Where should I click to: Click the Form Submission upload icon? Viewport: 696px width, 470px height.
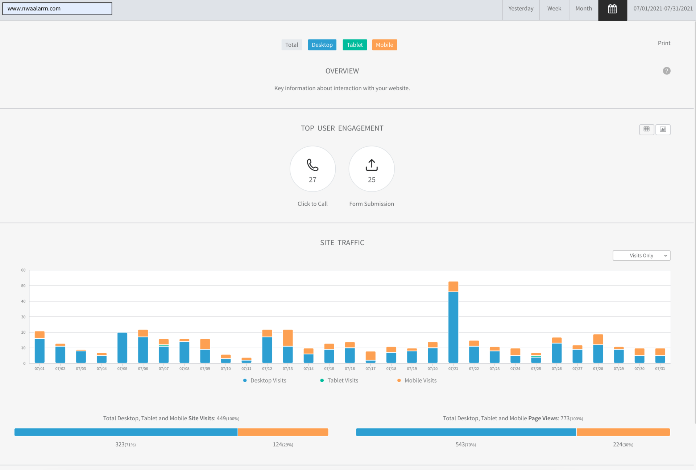371,165
